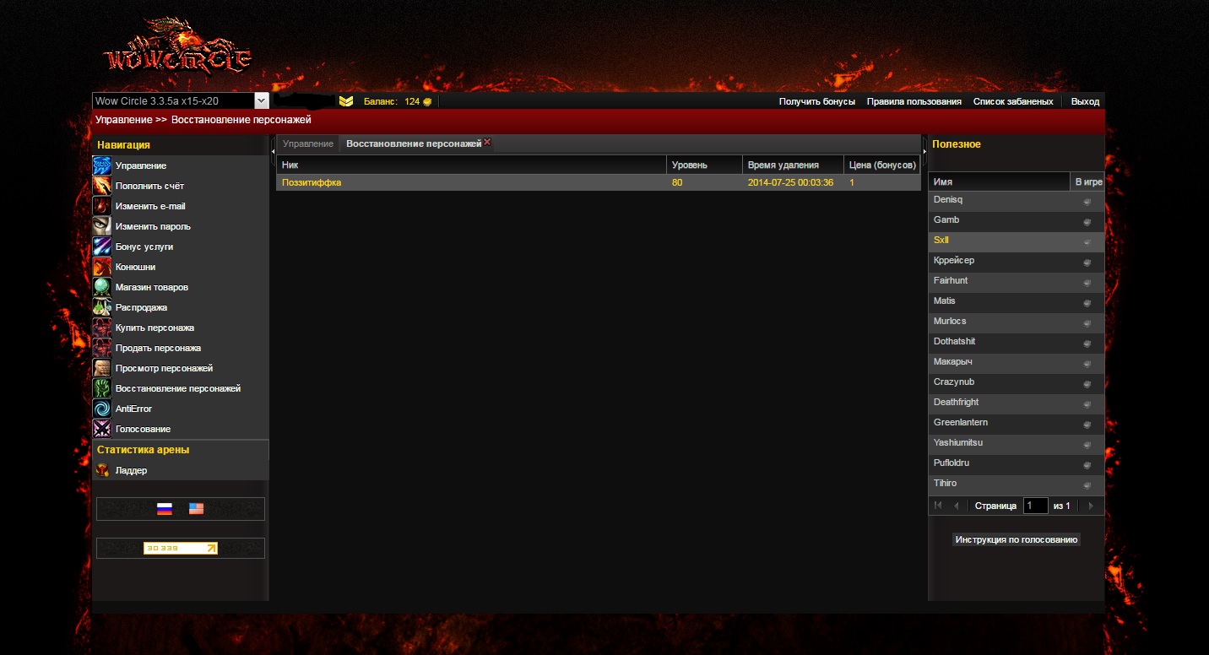Click the Пополнить счёт icon

point(101,186)
